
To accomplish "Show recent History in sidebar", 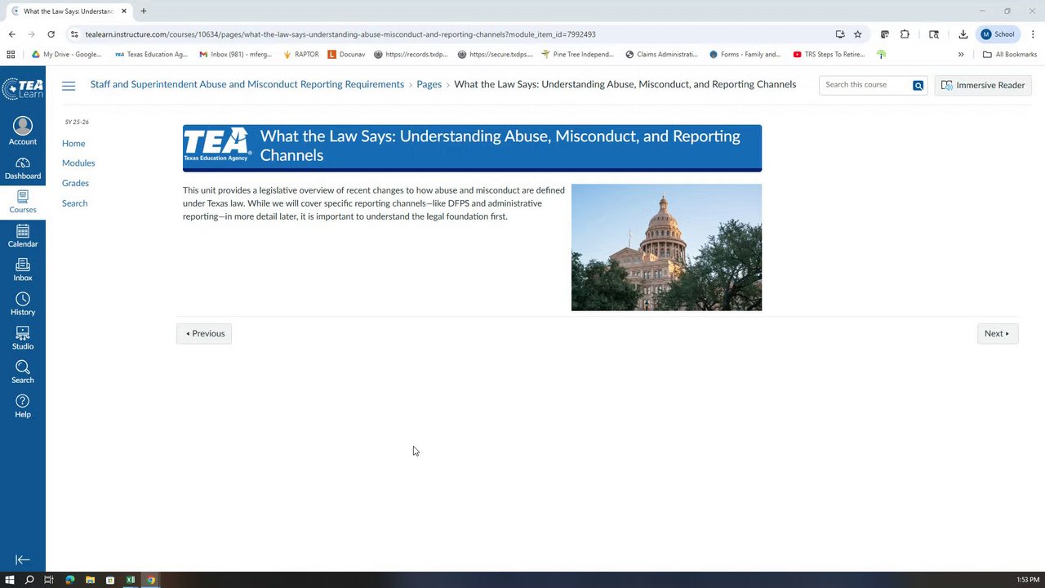I will [x=23, y=305].
